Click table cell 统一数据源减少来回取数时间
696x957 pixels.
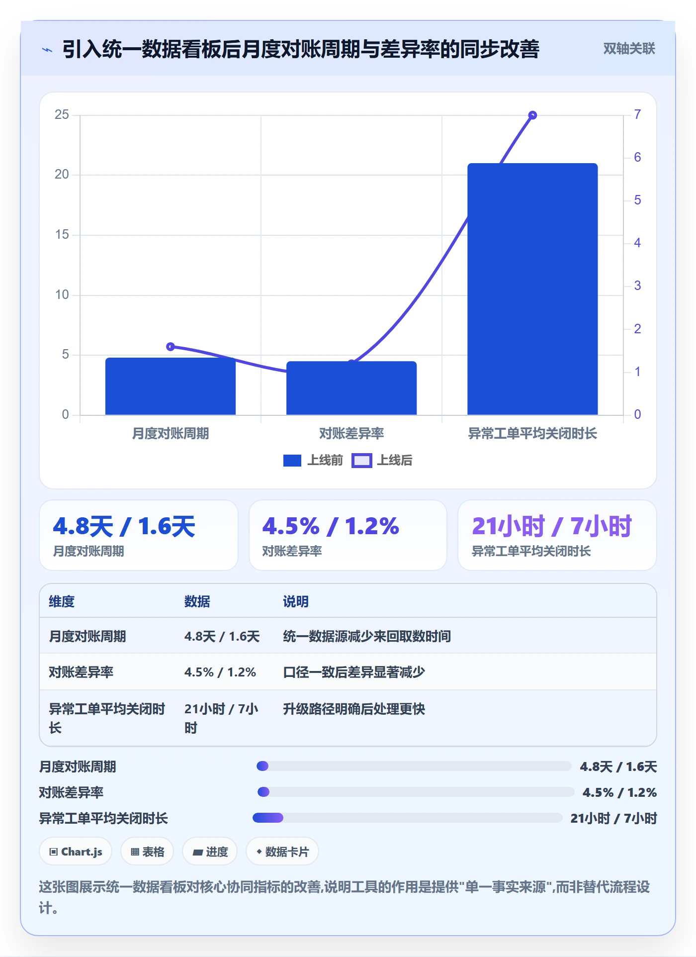tap(367, 636)
